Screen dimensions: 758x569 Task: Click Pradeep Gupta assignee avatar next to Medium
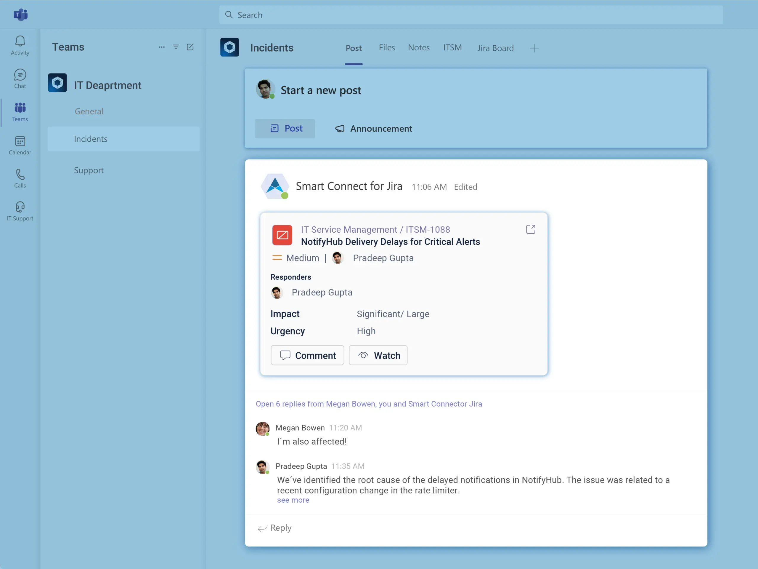click(338, 258)
